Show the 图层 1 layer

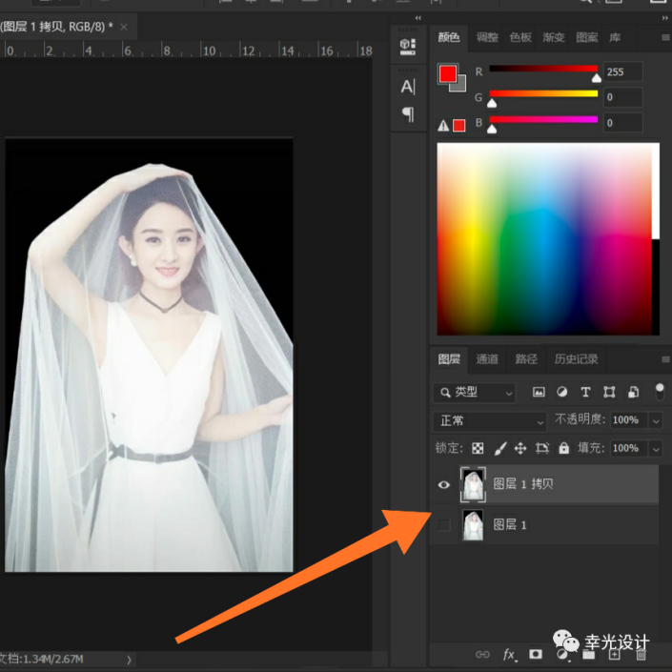pos(444,525)
